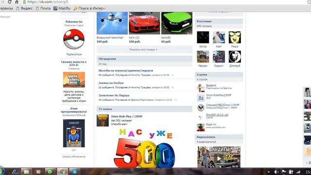Show hidden tray icons arrow

(x=269, y=172)
